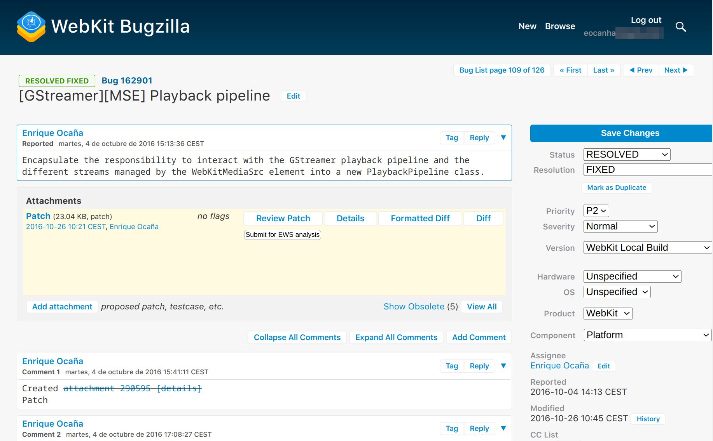Collapse the reporter's description using its triangle
The height and width of the screenshot is (441, 713).
(x=503, y=137)
